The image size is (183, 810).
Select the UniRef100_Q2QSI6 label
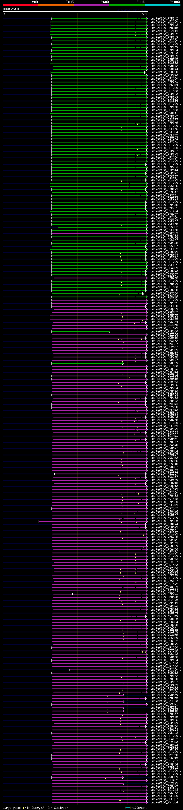(x=164, y=379)
